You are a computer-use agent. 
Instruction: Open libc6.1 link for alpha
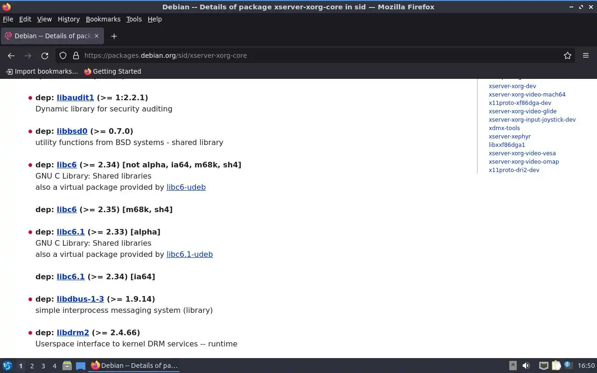[71, 232]
